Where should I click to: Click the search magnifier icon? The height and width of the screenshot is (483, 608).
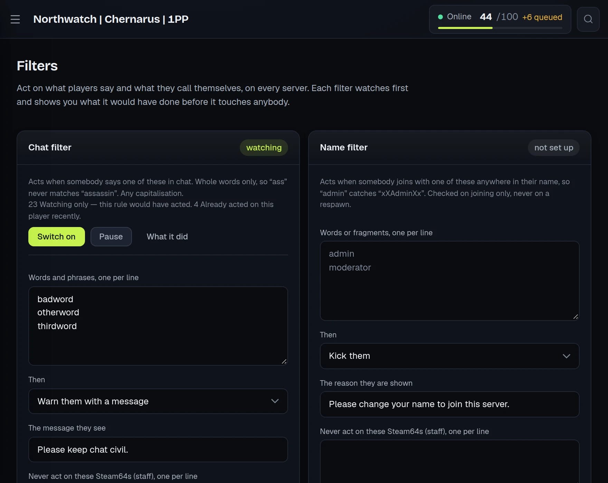[x=588, y=19]
